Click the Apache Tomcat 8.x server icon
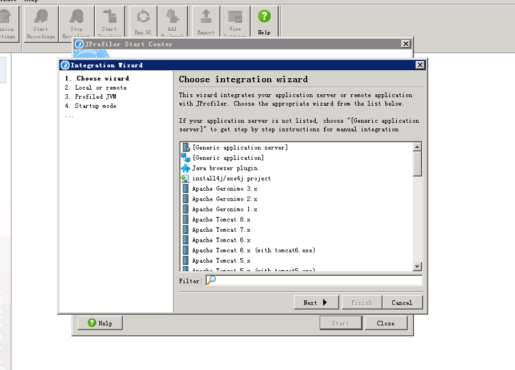Screen dimensions: 515x370 pyautogui.click(x=186, y=219)
